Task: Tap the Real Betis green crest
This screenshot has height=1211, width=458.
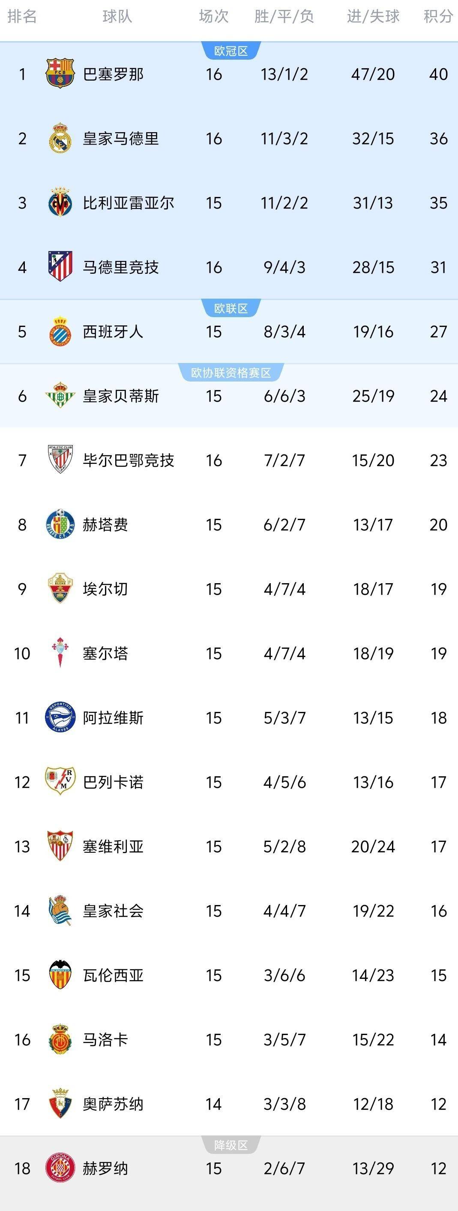Action: [60, 395]
